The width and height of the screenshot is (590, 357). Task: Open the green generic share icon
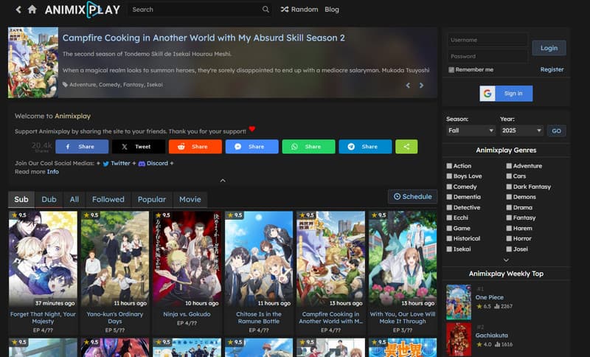click(x=406, y=147)
